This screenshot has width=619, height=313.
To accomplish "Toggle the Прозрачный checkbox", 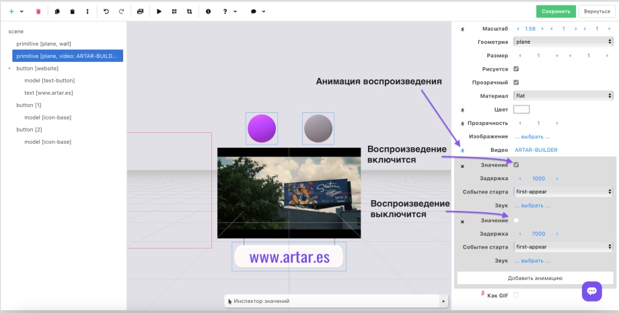I will point(516,82).
